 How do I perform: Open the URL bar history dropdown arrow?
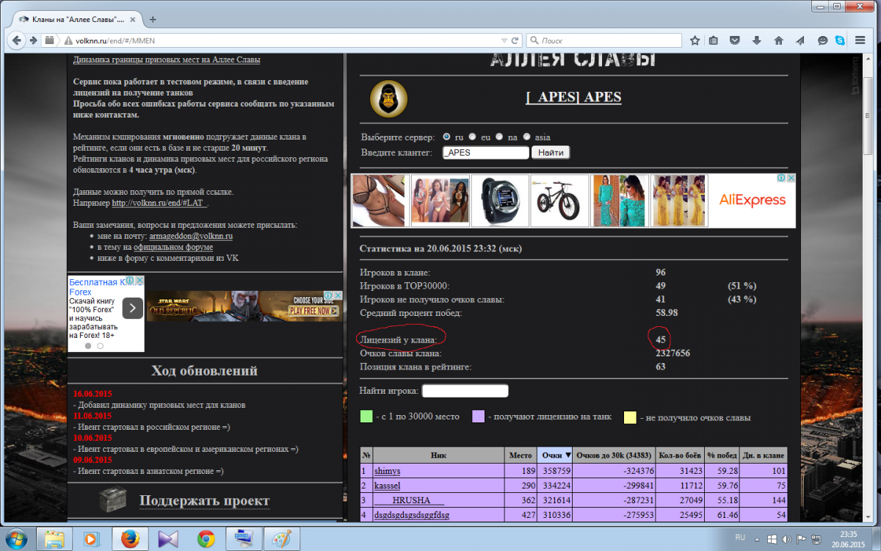(x=503, y=40)
